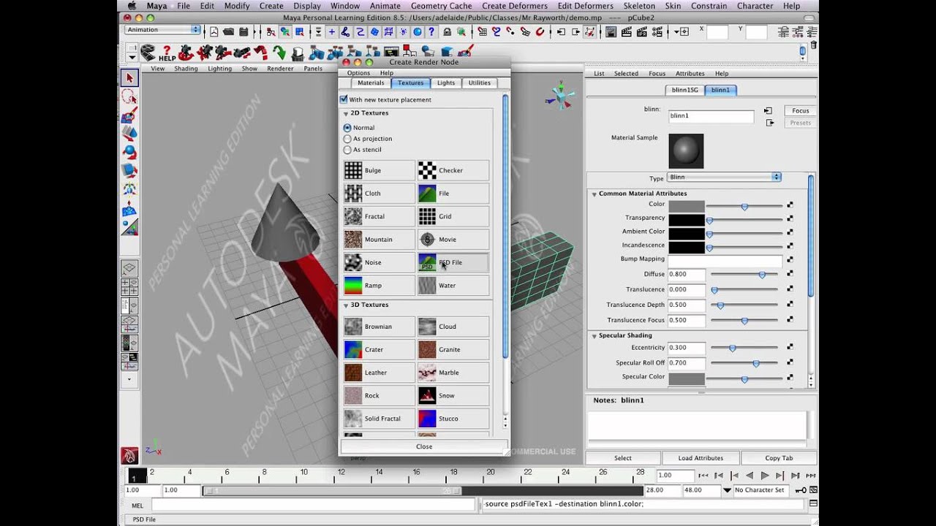Image resolution: width=936 pixels, height=526 pixels.
Task: Create a PSD File texture
Action: [453, 262]
